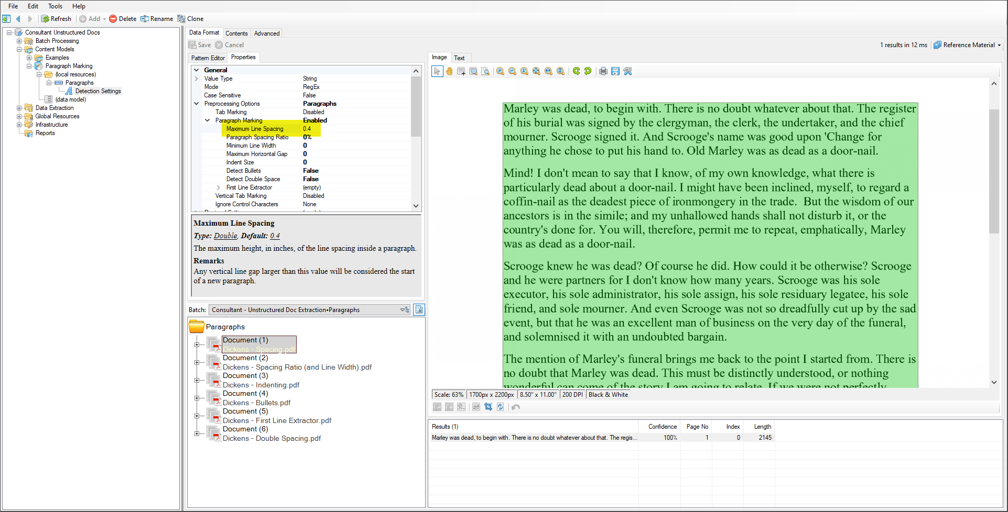Select the hand pan tool

pos(449,71)
